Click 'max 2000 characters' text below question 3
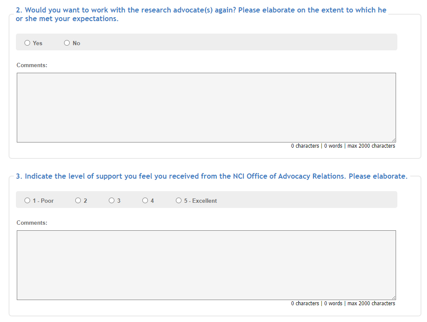This screenshot has height=322, width=427. point(371,303)
